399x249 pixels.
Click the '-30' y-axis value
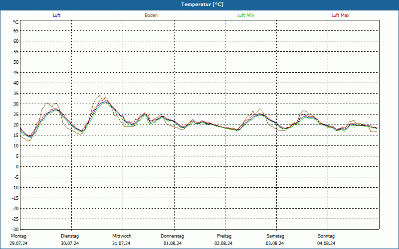[15, 230]
